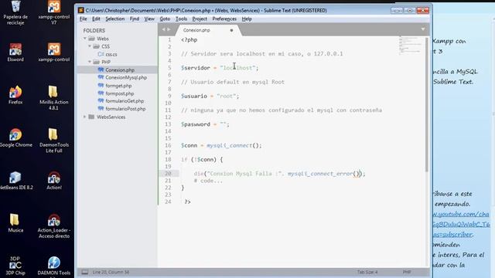Click the youtube.com link in background window

coord(461,214)
